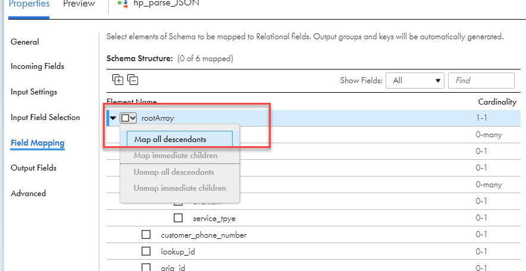Open the General properties section

click(x=25, y=42)
